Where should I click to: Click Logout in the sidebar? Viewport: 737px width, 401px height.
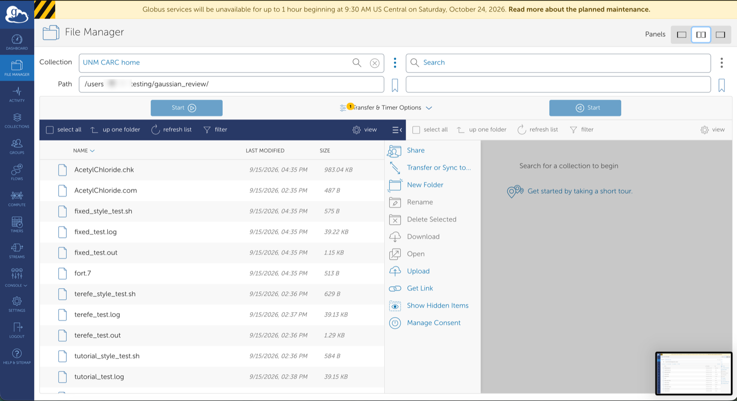point(17,331)
